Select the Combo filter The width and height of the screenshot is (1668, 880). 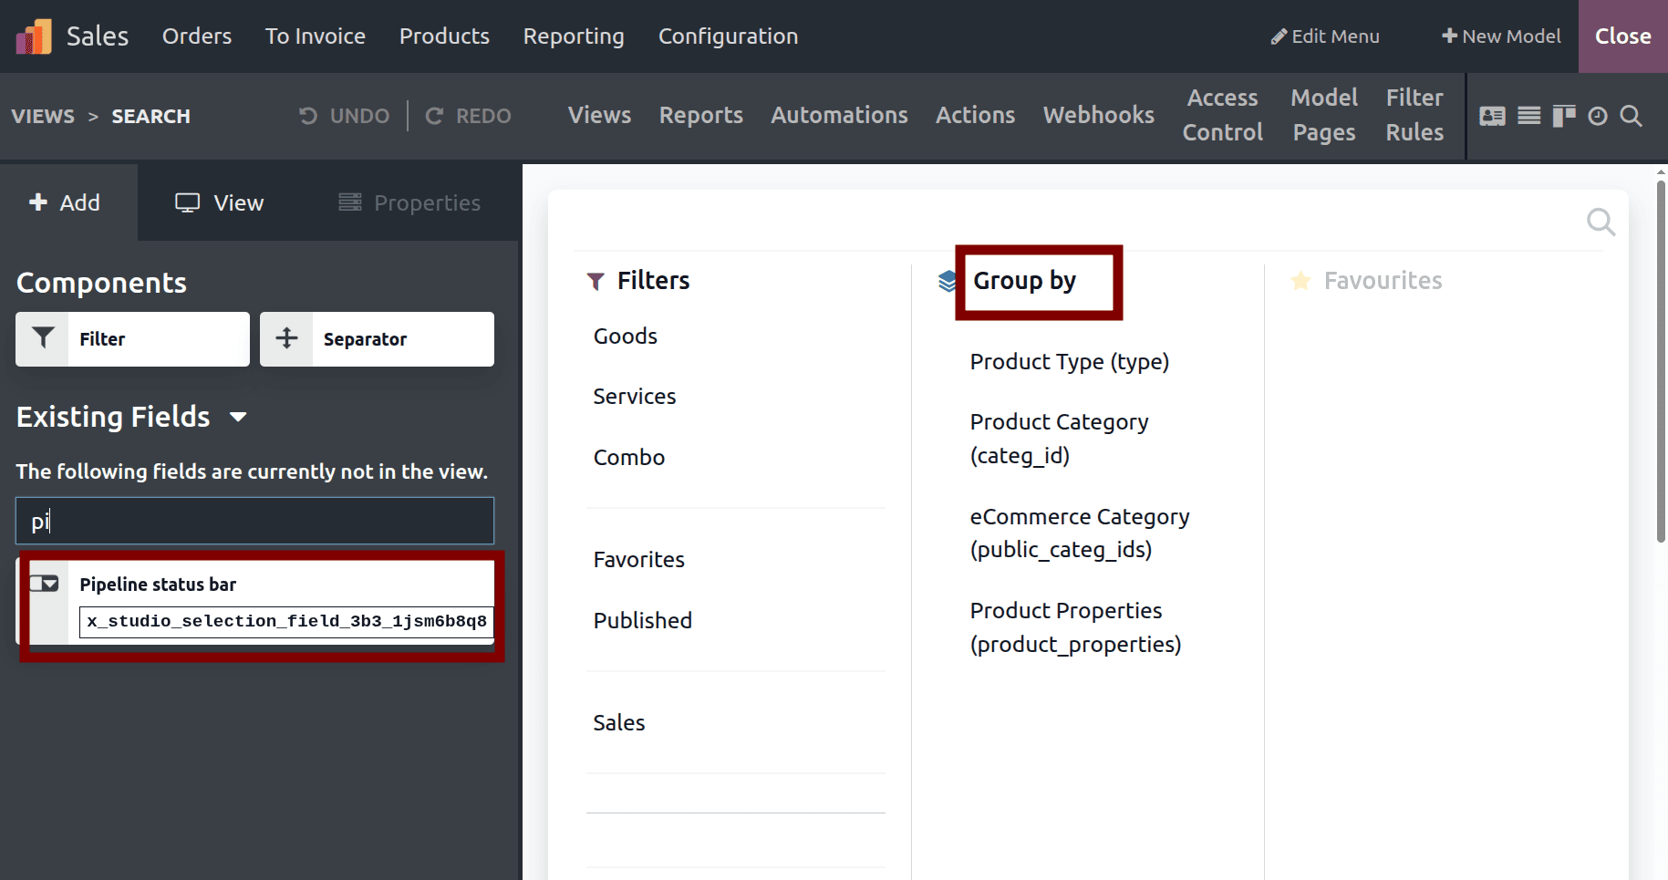click(628, 457)
